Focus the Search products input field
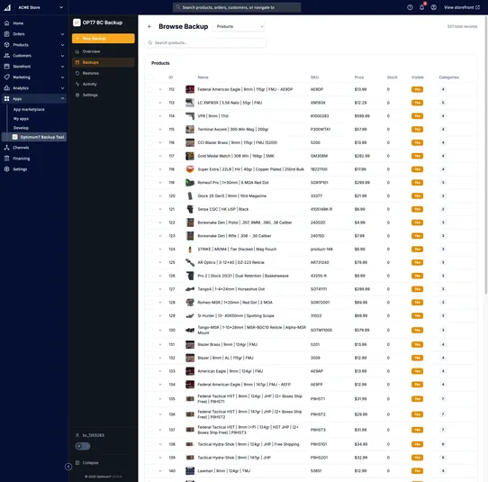The height and width of the screenshot is (482, 488). click(206, 42)
